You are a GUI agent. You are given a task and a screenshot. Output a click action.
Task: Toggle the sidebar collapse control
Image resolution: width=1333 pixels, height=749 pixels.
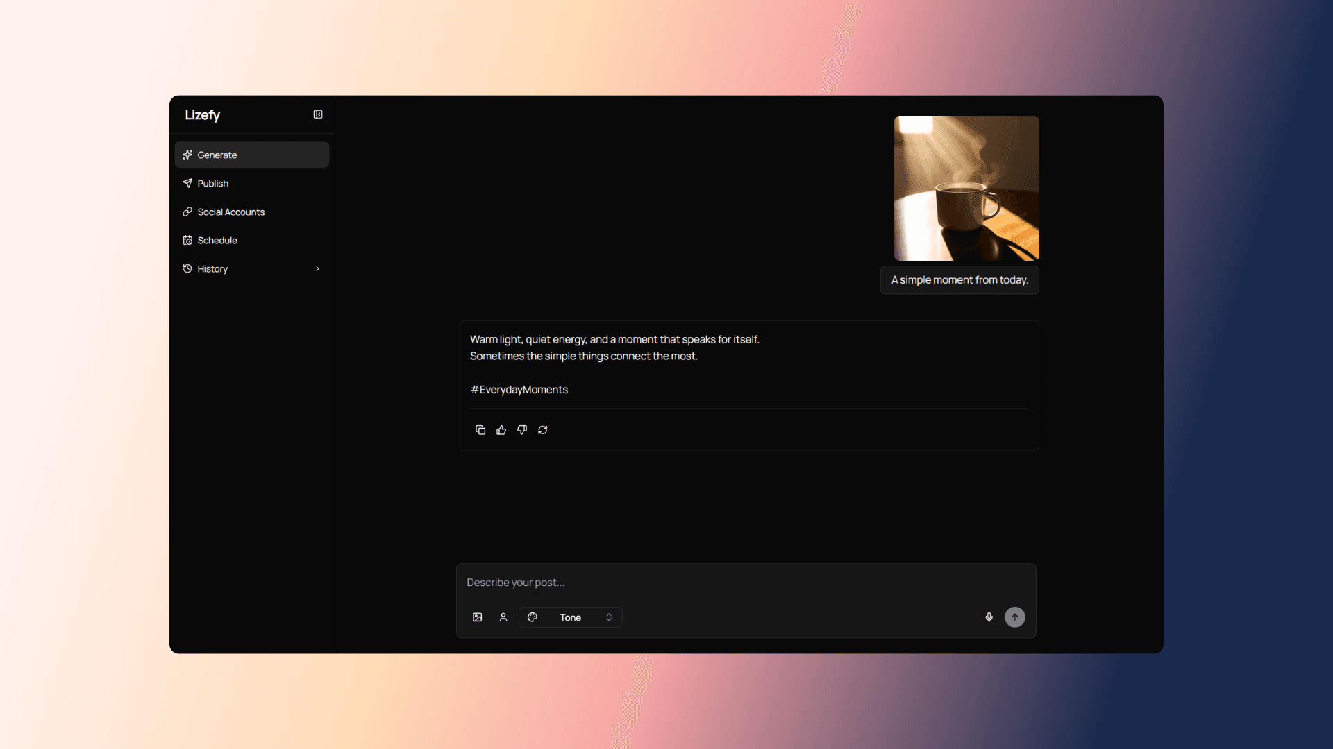click(x=317, y=114)
